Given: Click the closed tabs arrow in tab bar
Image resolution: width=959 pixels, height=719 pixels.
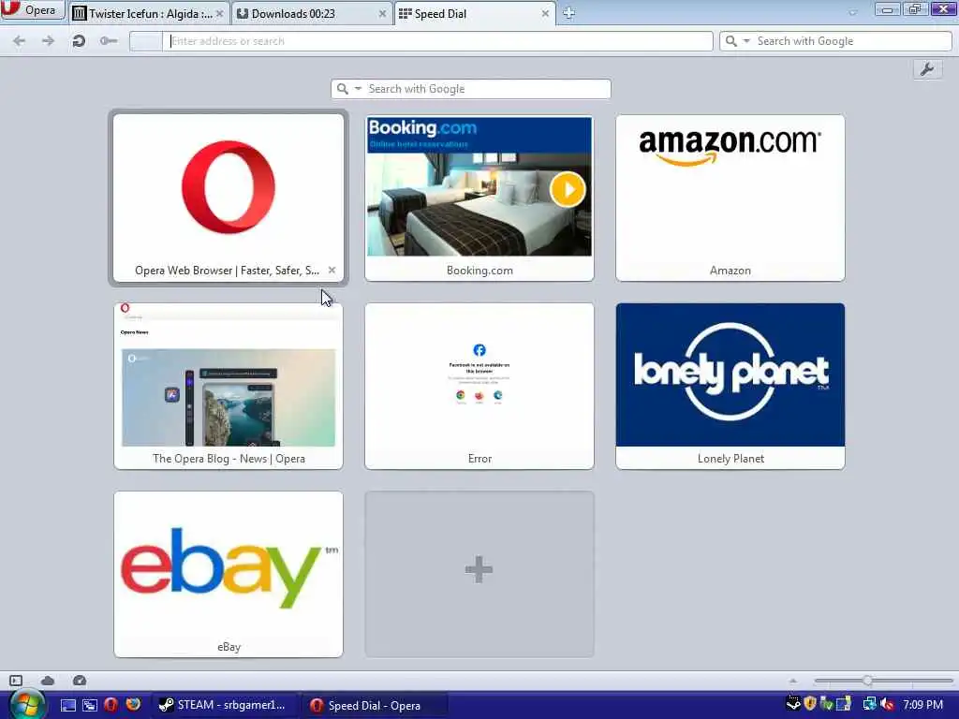Looking at the screenshot, I should click(852, 11).
